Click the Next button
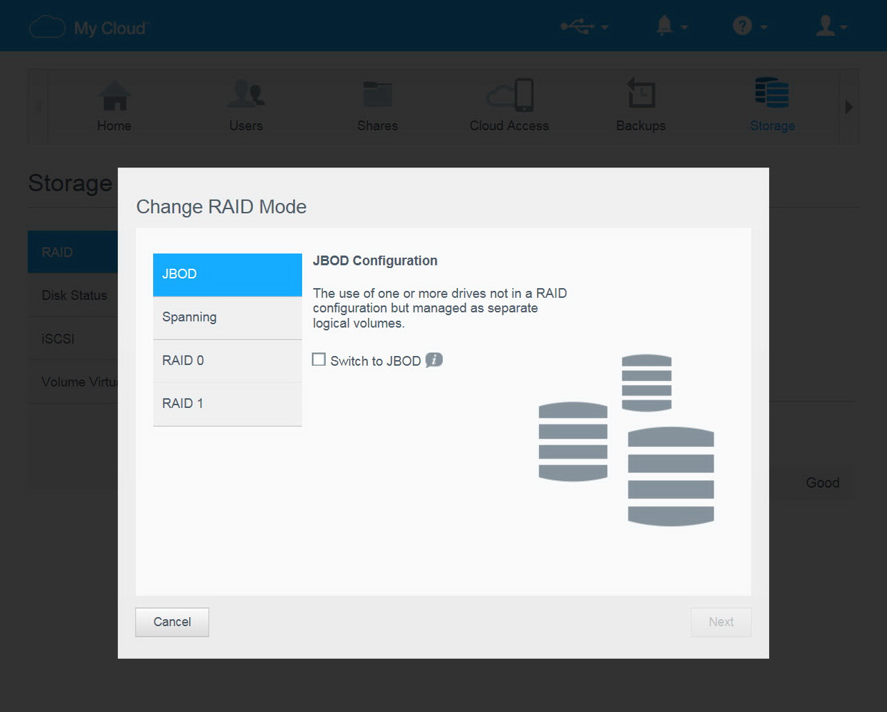The width and height of the screenshot is (887, 712). [x=721, y=622]
